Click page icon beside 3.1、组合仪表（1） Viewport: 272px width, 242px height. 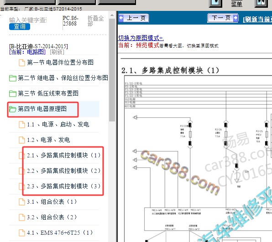point(22,202)
